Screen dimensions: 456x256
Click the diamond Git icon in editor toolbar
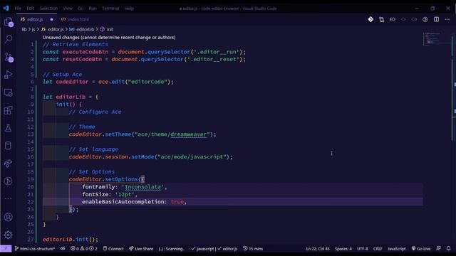(x=370, y=19)
